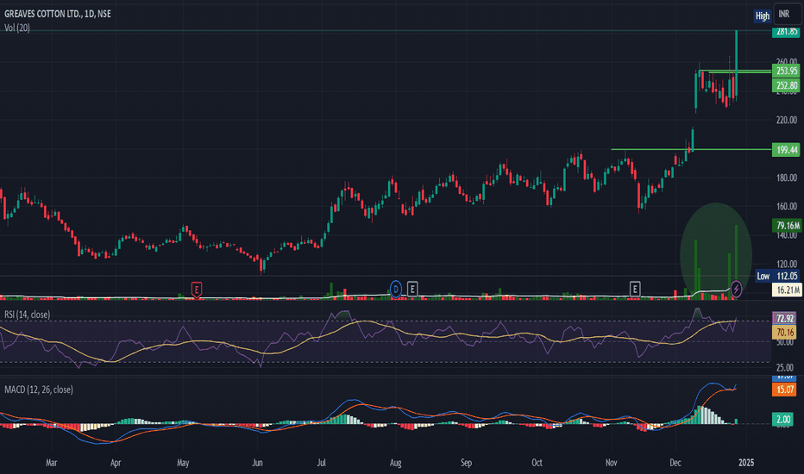Click the red earnings E marker near May

point(197,290)
